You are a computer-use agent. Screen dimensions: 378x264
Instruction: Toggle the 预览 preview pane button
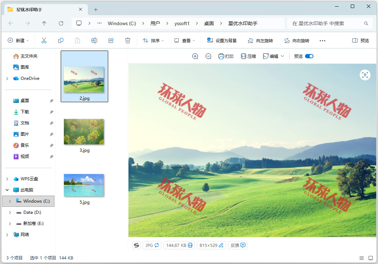(x=361, y=40)
